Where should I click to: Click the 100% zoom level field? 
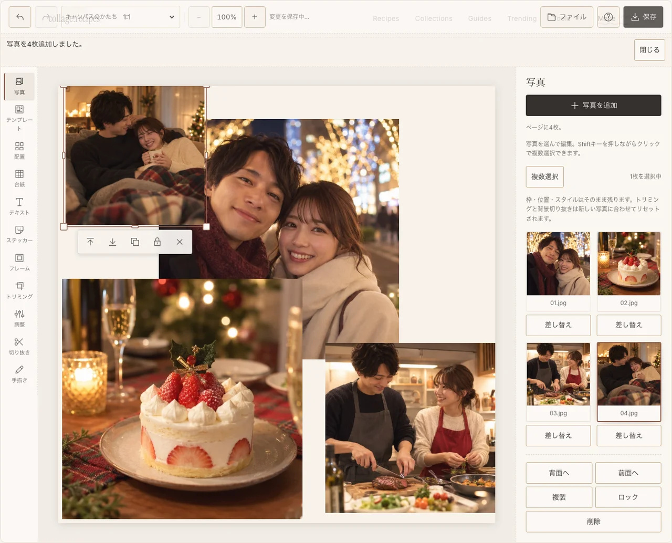point(227,17)
